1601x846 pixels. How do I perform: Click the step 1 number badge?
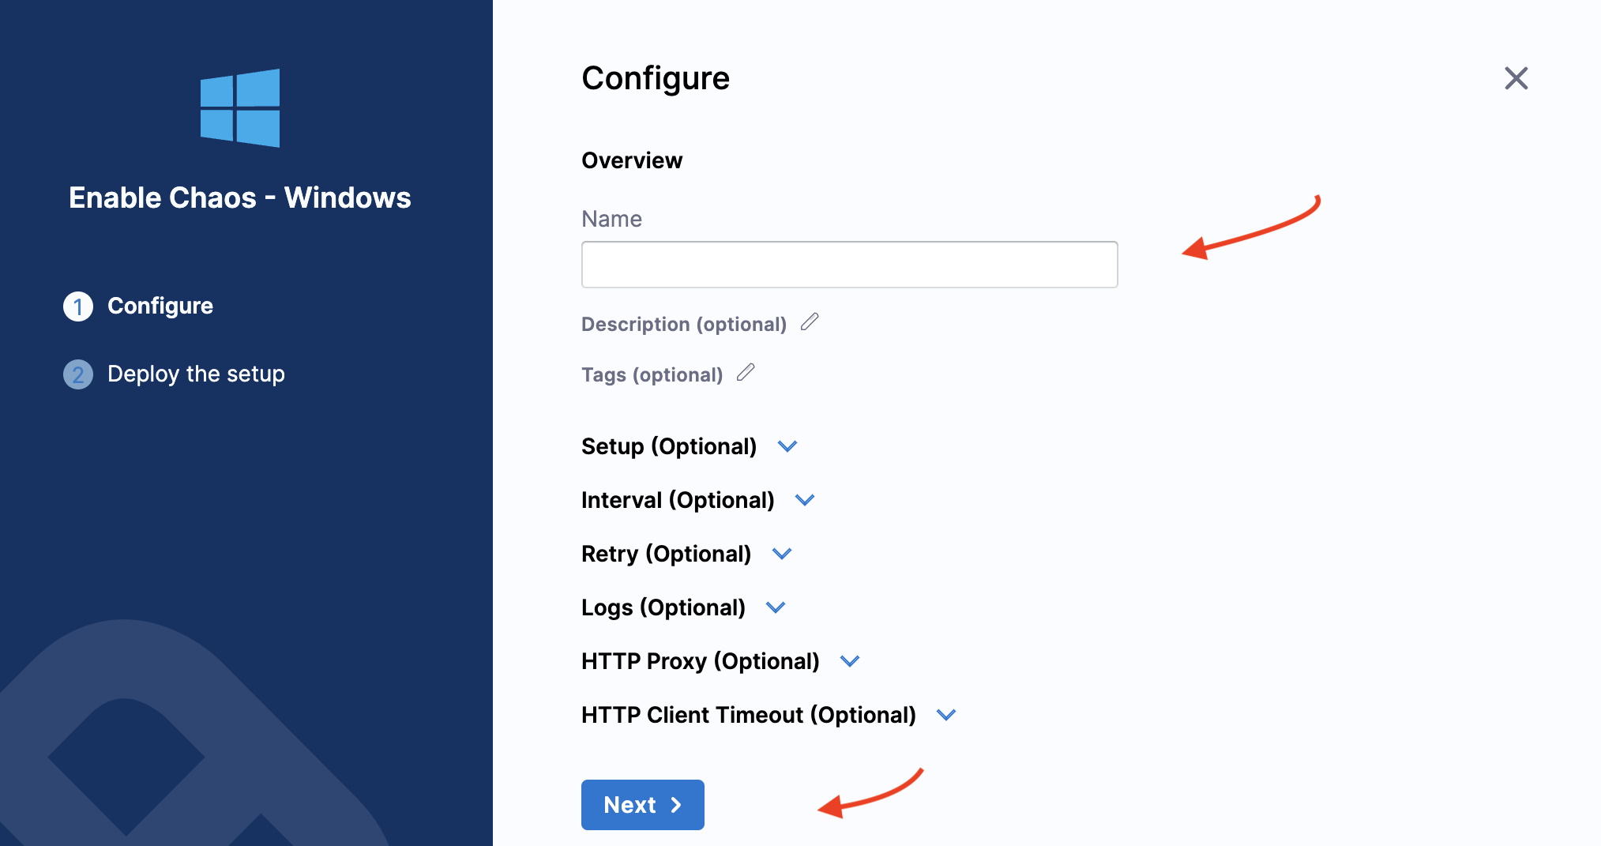coord(78,306)
